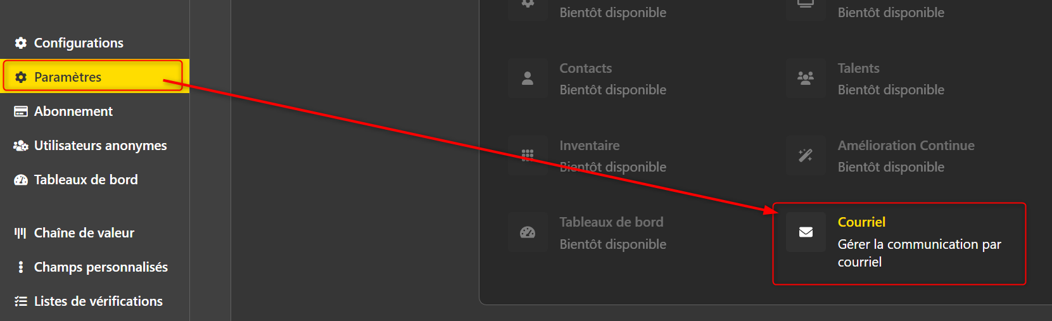Click the Paramètres gear icon
Image resolution: width=1052 pixels, height=321 pixels.
point(21,77)
